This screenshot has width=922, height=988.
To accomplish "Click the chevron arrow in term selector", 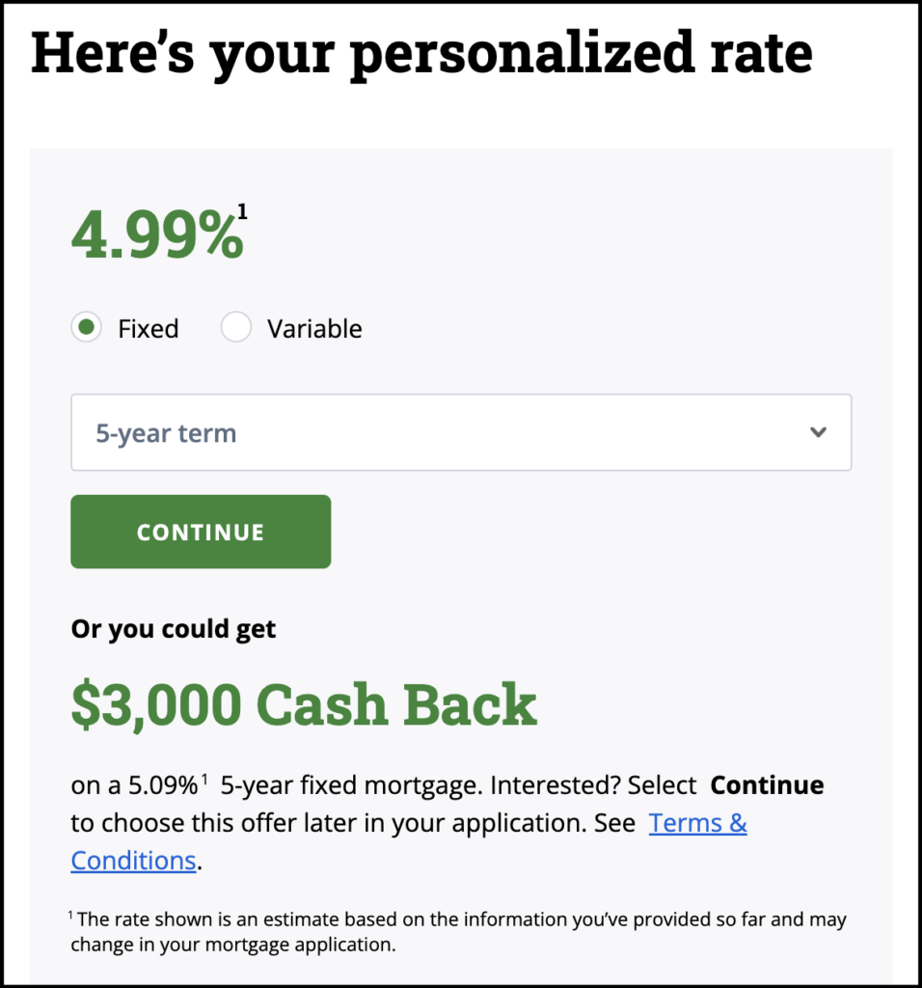I will pyautogui.click(x=818, y=432).
